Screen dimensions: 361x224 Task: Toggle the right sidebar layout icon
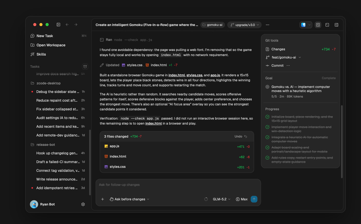[336, 25]
